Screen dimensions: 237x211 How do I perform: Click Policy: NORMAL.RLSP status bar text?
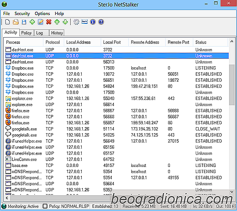click(69, 206)
